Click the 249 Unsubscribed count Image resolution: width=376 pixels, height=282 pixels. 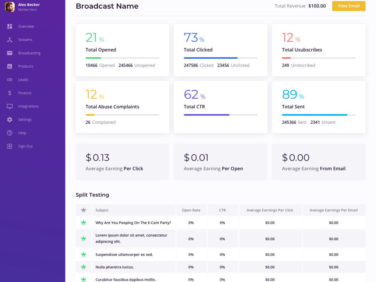point(299,65)
